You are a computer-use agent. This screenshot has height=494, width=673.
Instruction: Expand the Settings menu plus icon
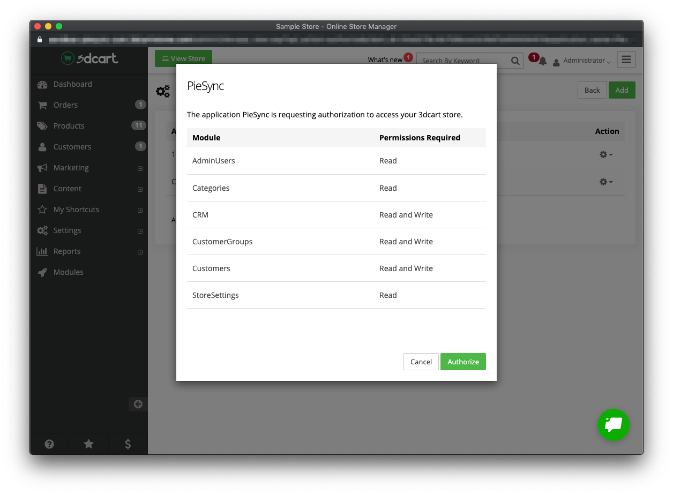point(140,231)
